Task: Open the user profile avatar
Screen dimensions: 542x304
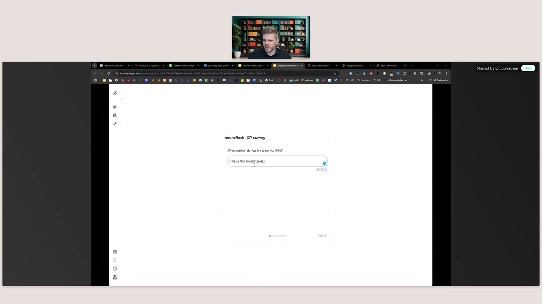Action: 115,277
